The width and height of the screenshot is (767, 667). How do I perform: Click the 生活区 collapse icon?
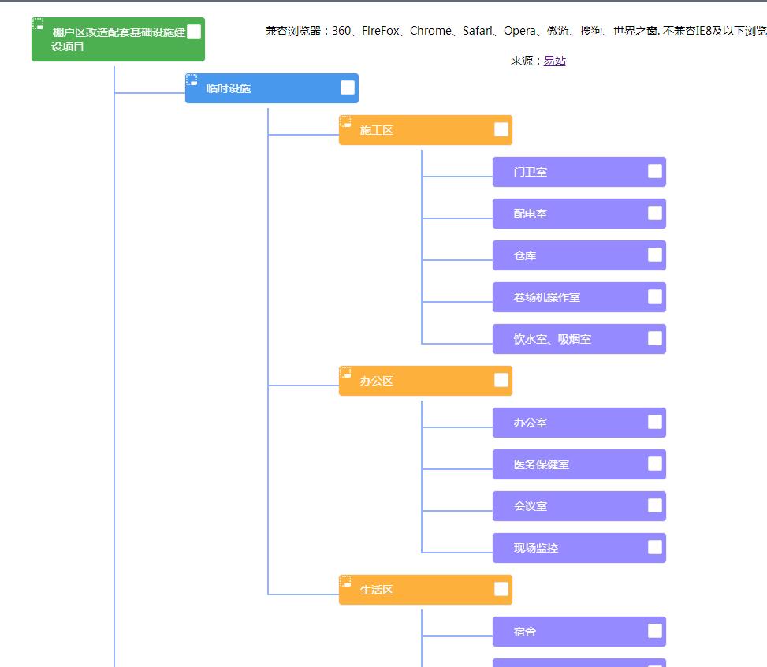click(345, 582)
